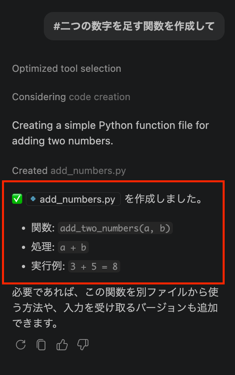Click the add_two_numbers(a, b) inline code
The width and height of the screenshot is (235, 375).
(115, 228)
